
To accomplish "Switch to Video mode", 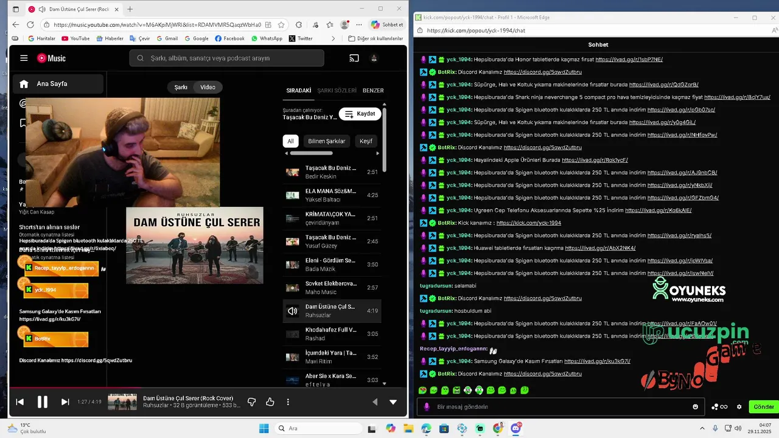I will click(208, 87).
